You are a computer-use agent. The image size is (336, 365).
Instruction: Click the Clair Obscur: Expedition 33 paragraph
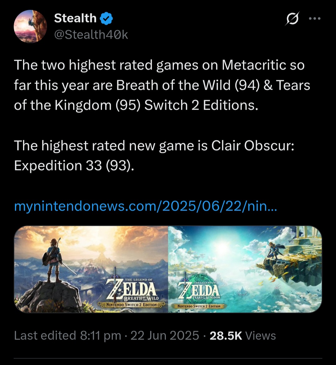[154, 156]
